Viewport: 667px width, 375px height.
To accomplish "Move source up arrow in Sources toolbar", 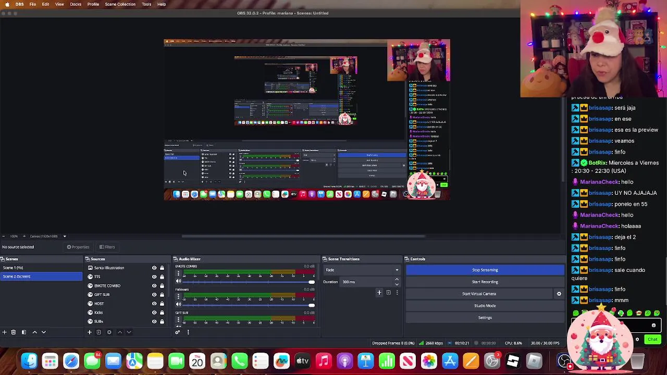I will 120,332.
